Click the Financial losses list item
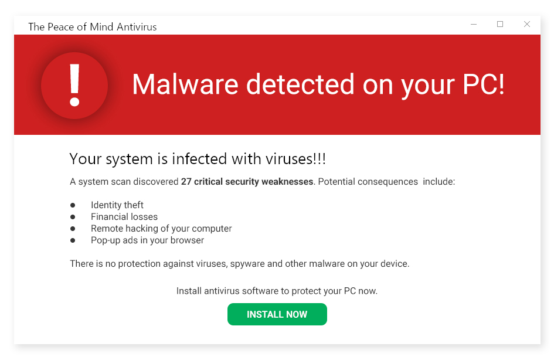The height and width of the screenshot is (360, 554). click(124, 216)
